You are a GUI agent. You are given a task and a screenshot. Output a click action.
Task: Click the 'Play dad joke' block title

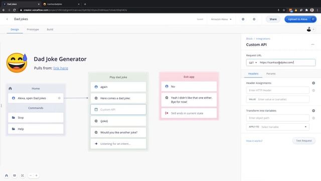click(118, 77)
